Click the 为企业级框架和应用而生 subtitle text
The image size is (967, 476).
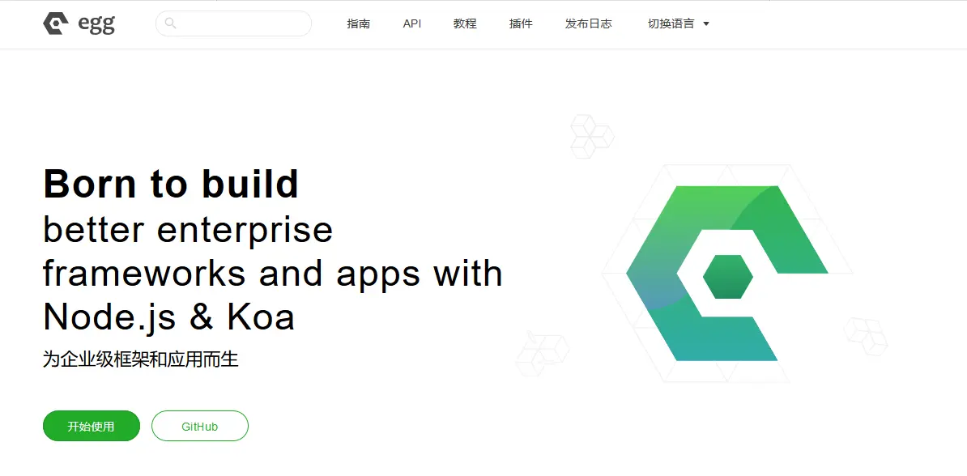coord(141,359)
